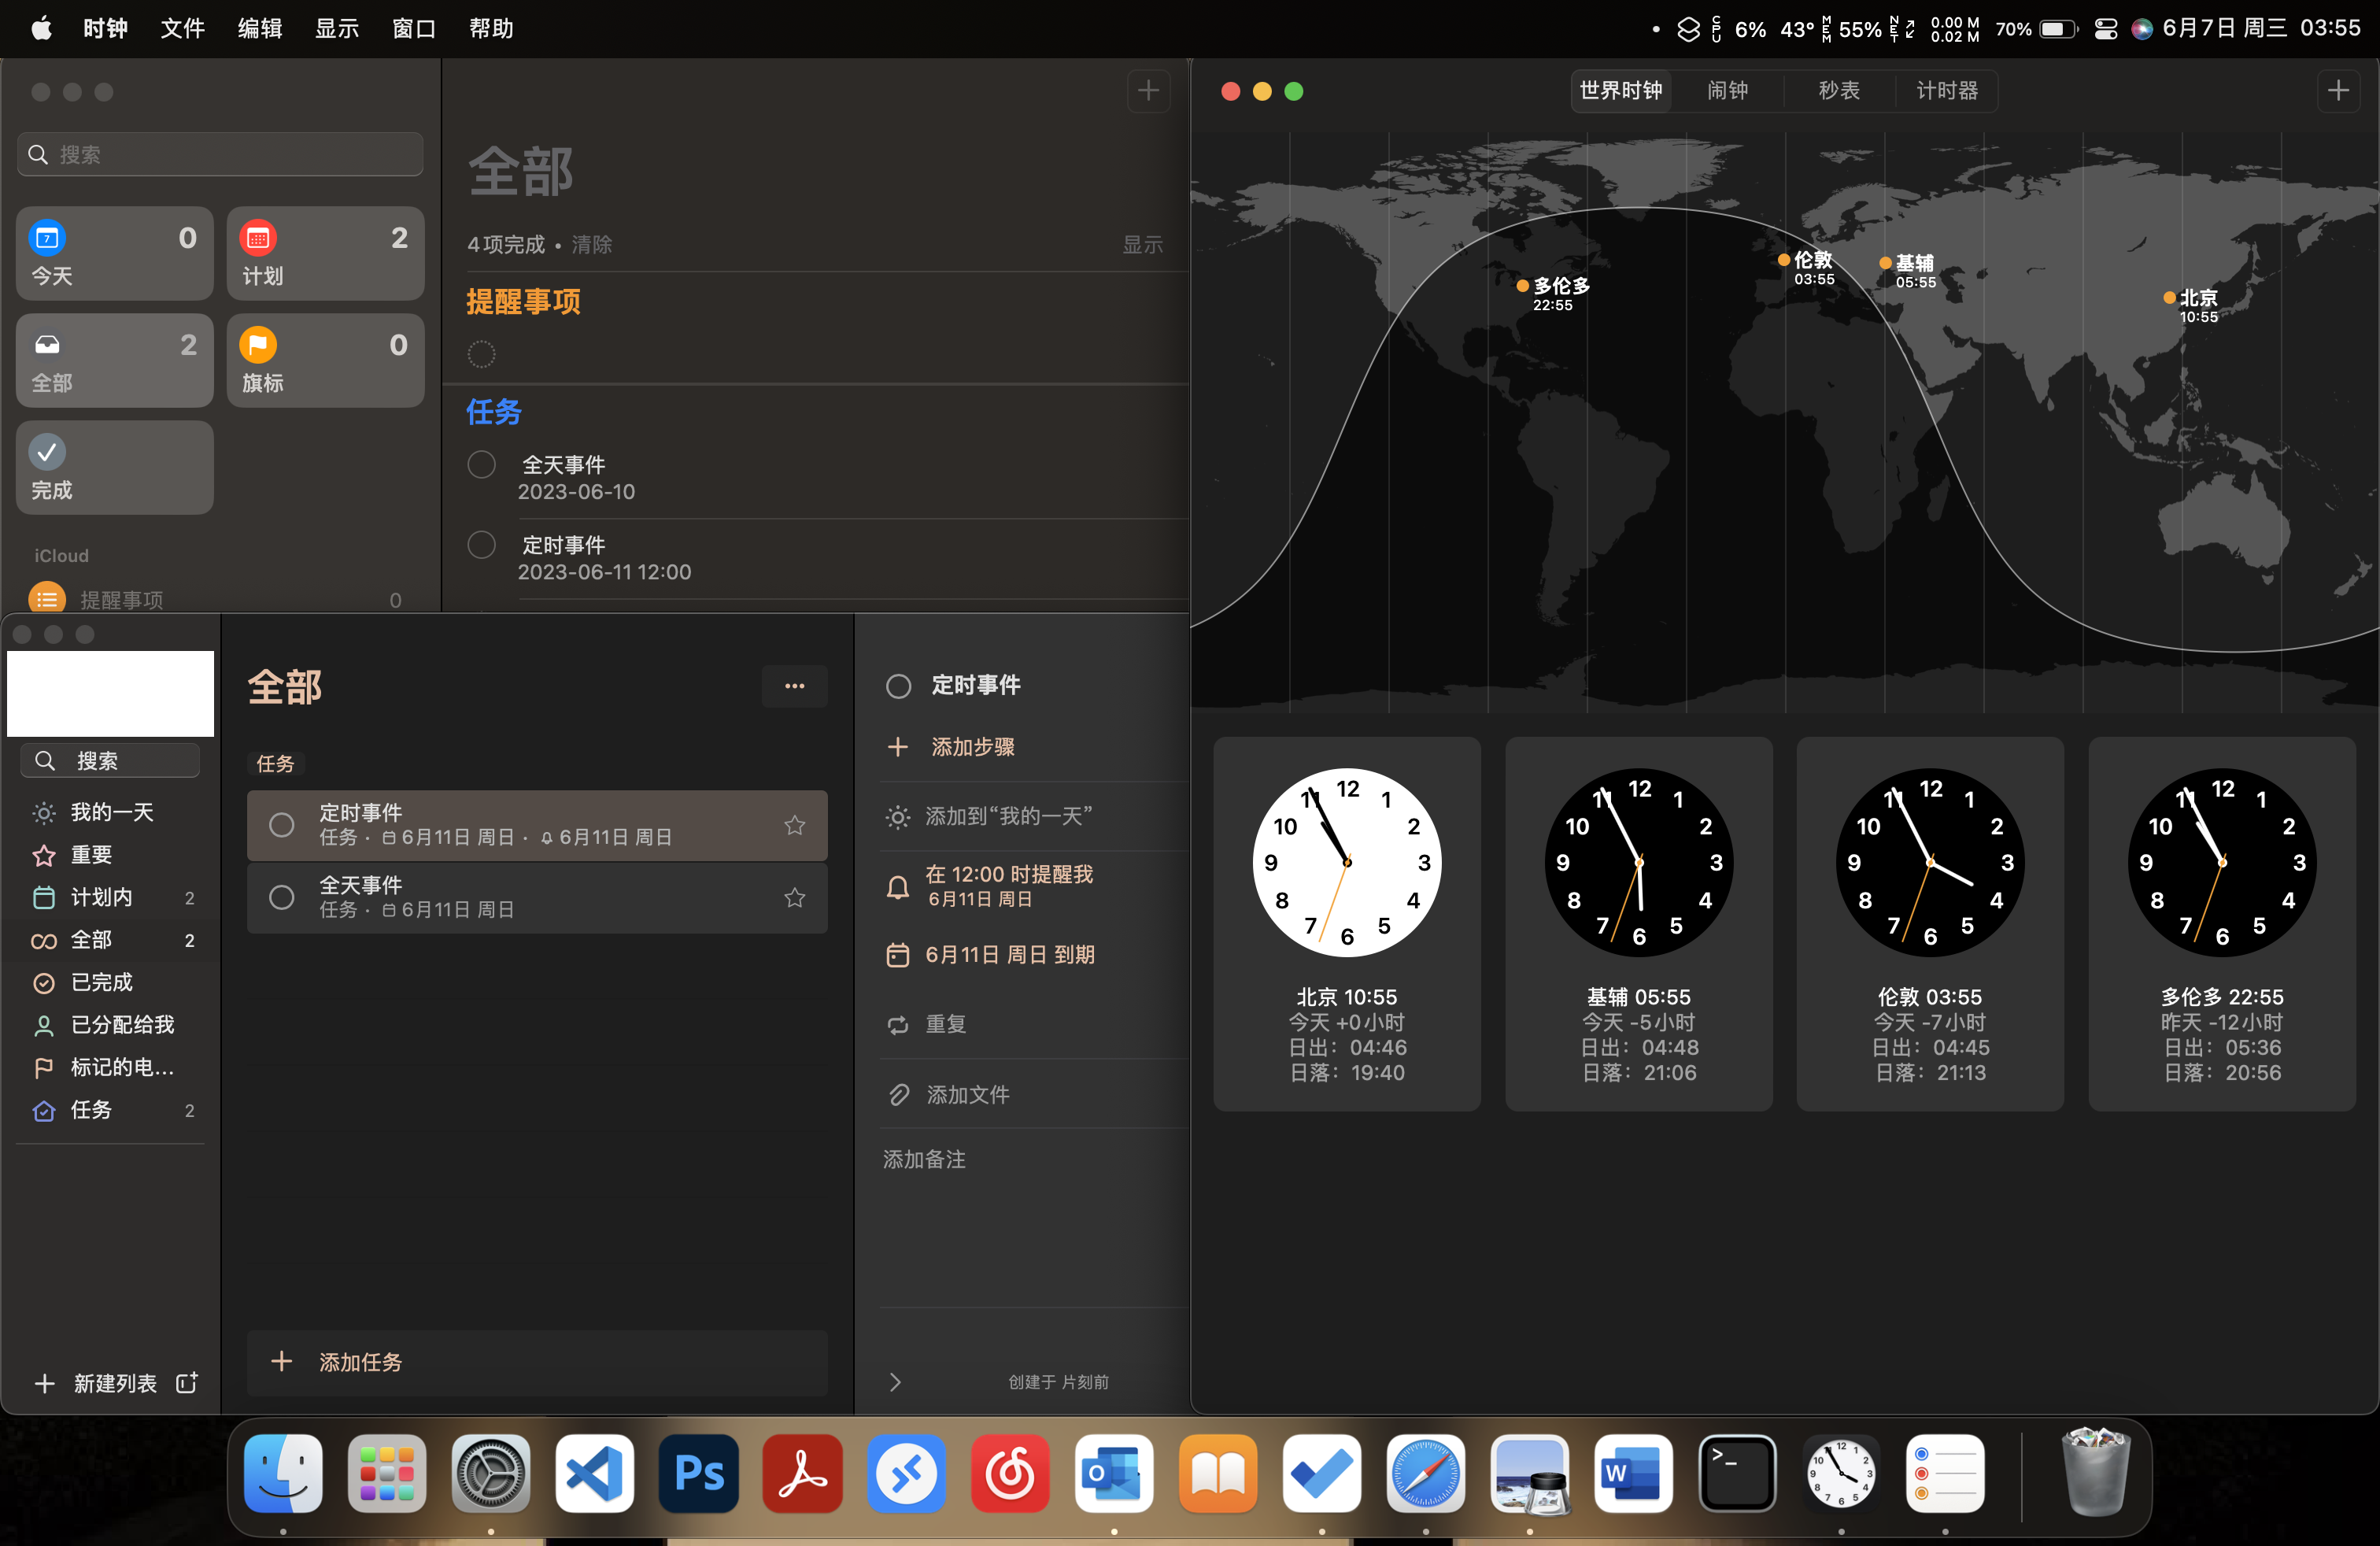Screen dimensions: 2380x1546
Task: Open the 重复 repeat options
Action: (x=945, y=1024)
